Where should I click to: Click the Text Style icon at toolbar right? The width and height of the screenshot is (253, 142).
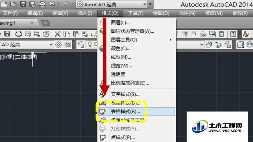246,34
